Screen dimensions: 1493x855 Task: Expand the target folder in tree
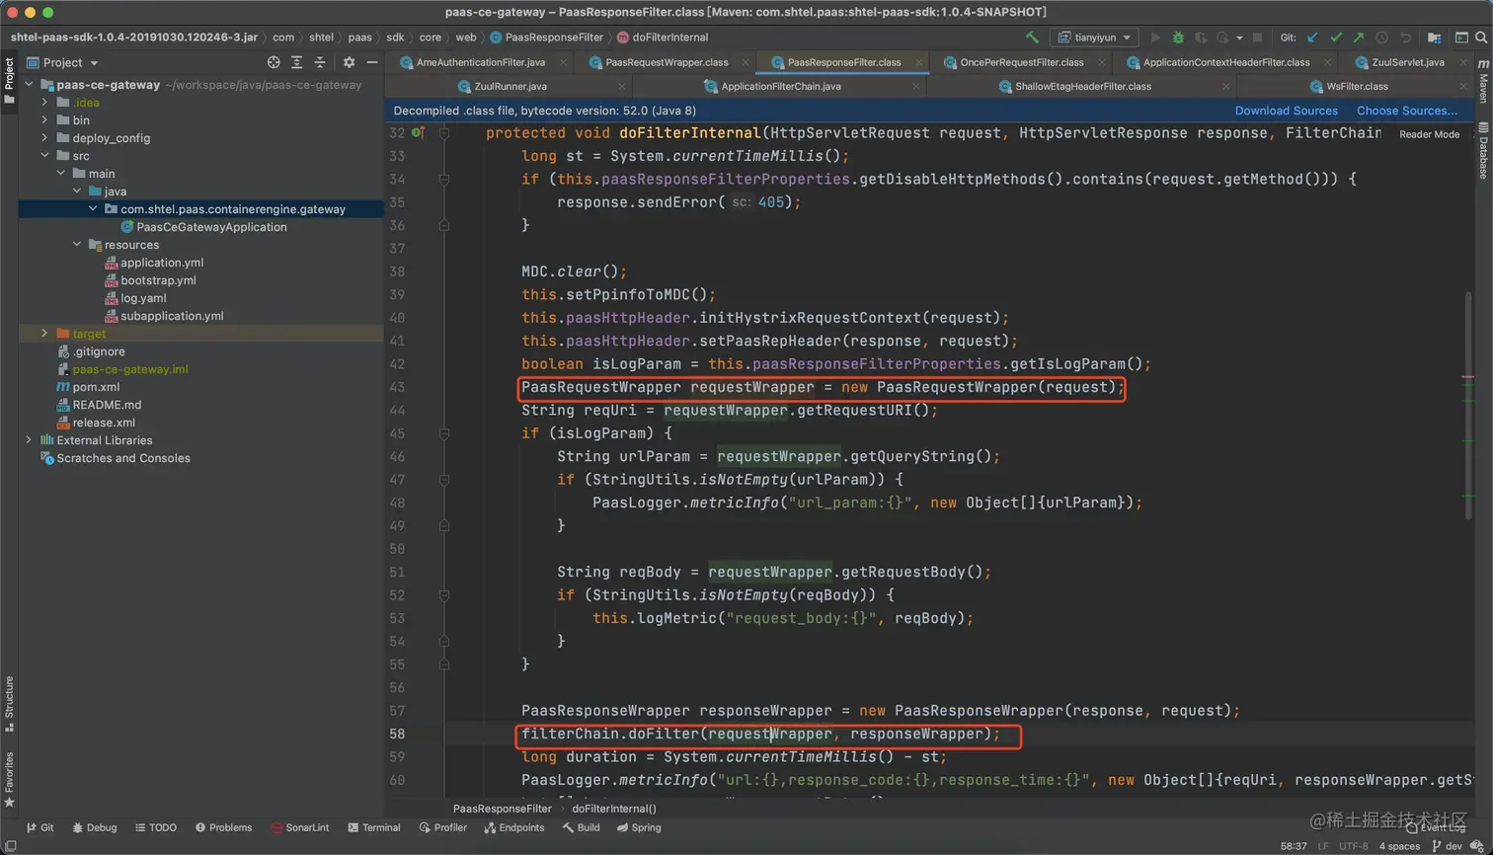(x=44, y=334)
